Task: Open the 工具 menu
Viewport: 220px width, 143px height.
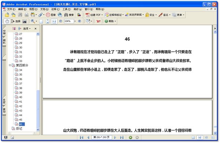Action: point(66,9)
